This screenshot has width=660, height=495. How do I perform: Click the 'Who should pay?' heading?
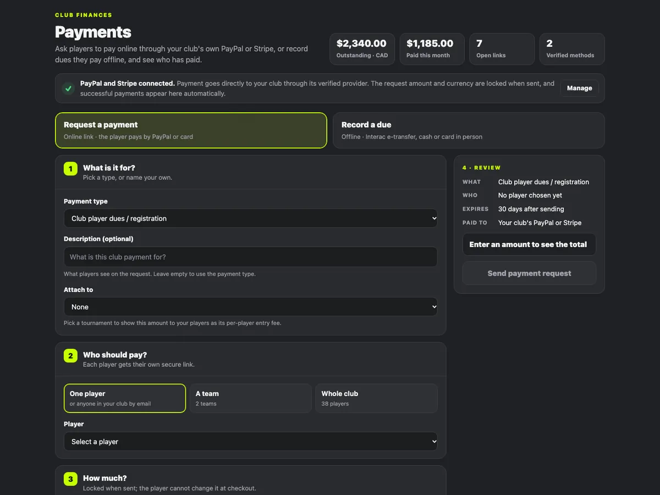[x=115, y=355]
